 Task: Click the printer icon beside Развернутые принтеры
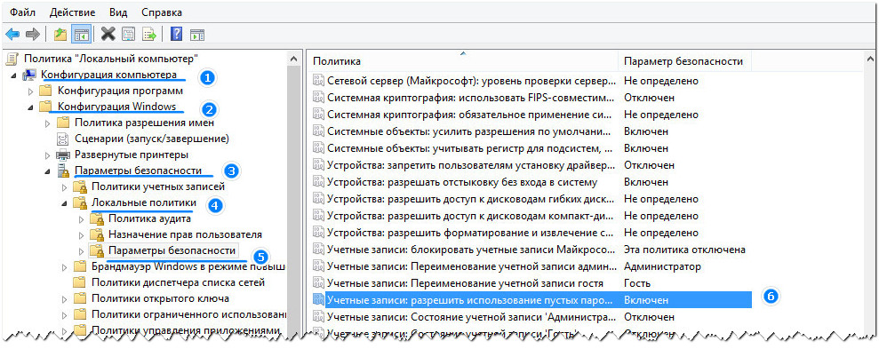click(x=63, y=154)
